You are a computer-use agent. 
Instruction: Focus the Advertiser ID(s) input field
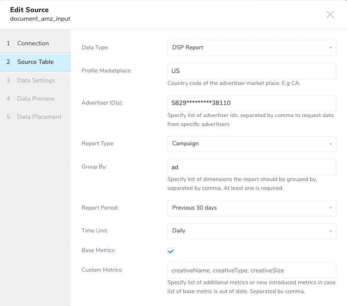click(251, 103)
